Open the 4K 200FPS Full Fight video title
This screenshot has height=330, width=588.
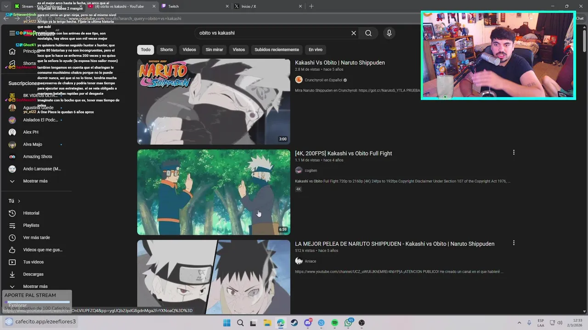(x=343, y=154)
